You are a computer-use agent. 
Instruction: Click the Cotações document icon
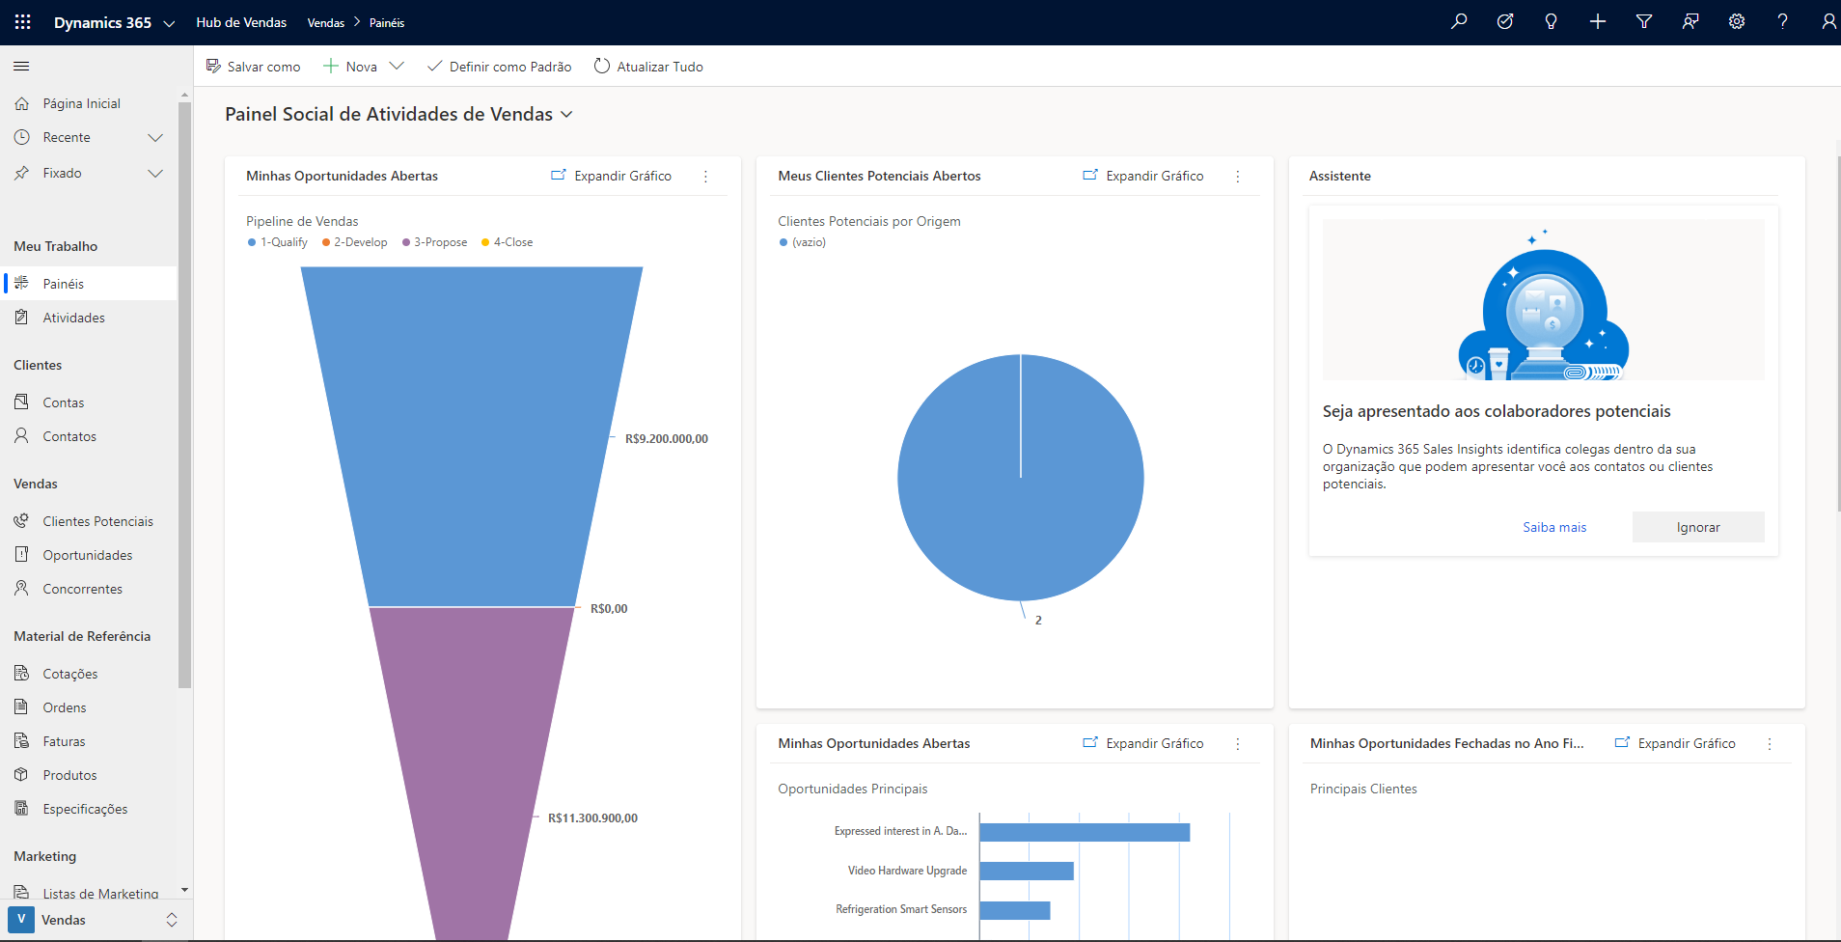[21, 673]
